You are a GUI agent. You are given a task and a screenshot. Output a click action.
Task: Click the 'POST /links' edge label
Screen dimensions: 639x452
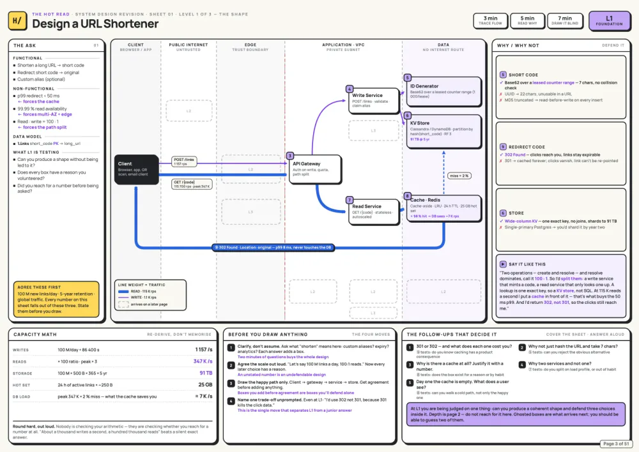click(184, 162)
